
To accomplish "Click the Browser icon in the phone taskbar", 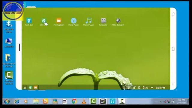I will pos(30,88).
